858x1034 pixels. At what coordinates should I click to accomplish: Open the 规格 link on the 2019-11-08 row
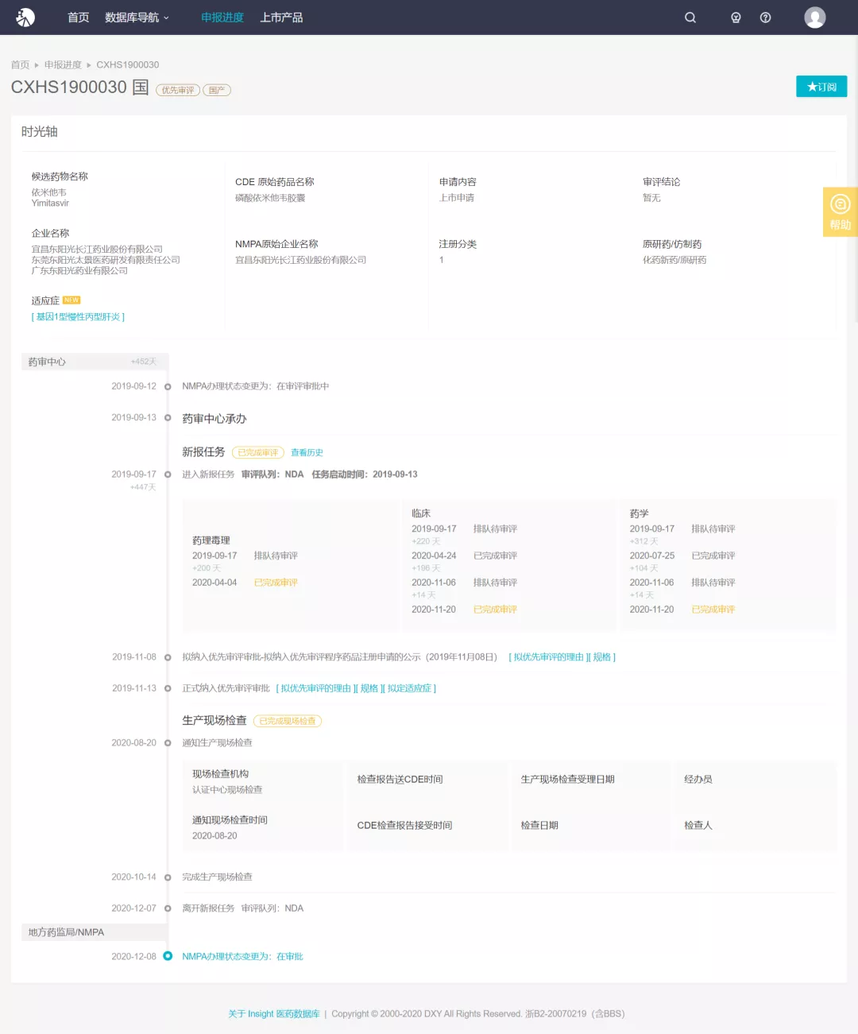click(x=602, y=657)
